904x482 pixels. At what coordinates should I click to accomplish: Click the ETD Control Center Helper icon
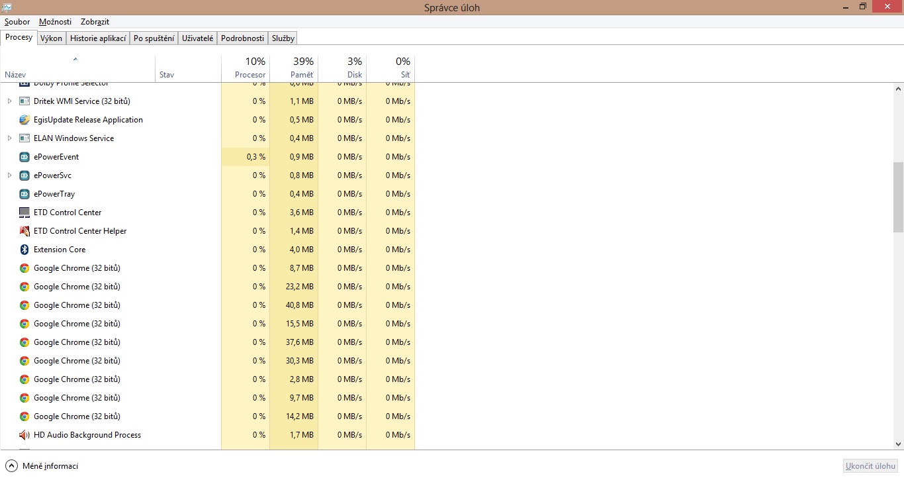(x=24, y=231)
